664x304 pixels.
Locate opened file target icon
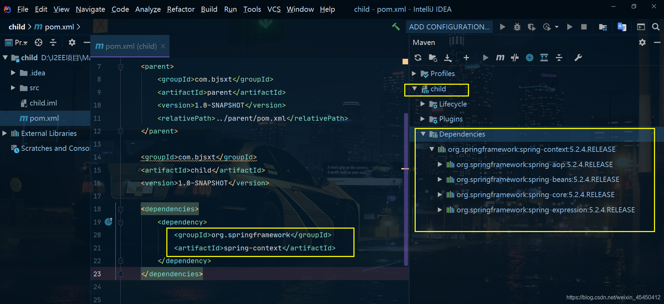coord(38,42)
